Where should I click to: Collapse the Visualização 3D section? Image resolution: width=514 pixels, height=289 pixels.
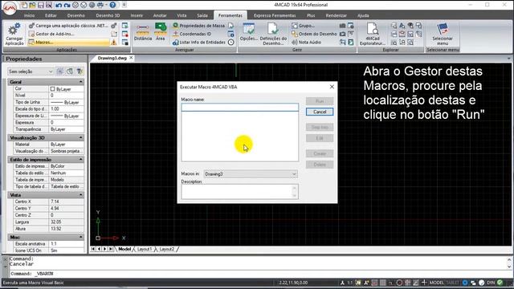(80, 137)
